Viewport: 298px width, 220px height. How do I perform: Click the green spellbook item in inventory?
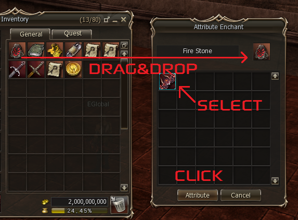click(x=36, y=51)
